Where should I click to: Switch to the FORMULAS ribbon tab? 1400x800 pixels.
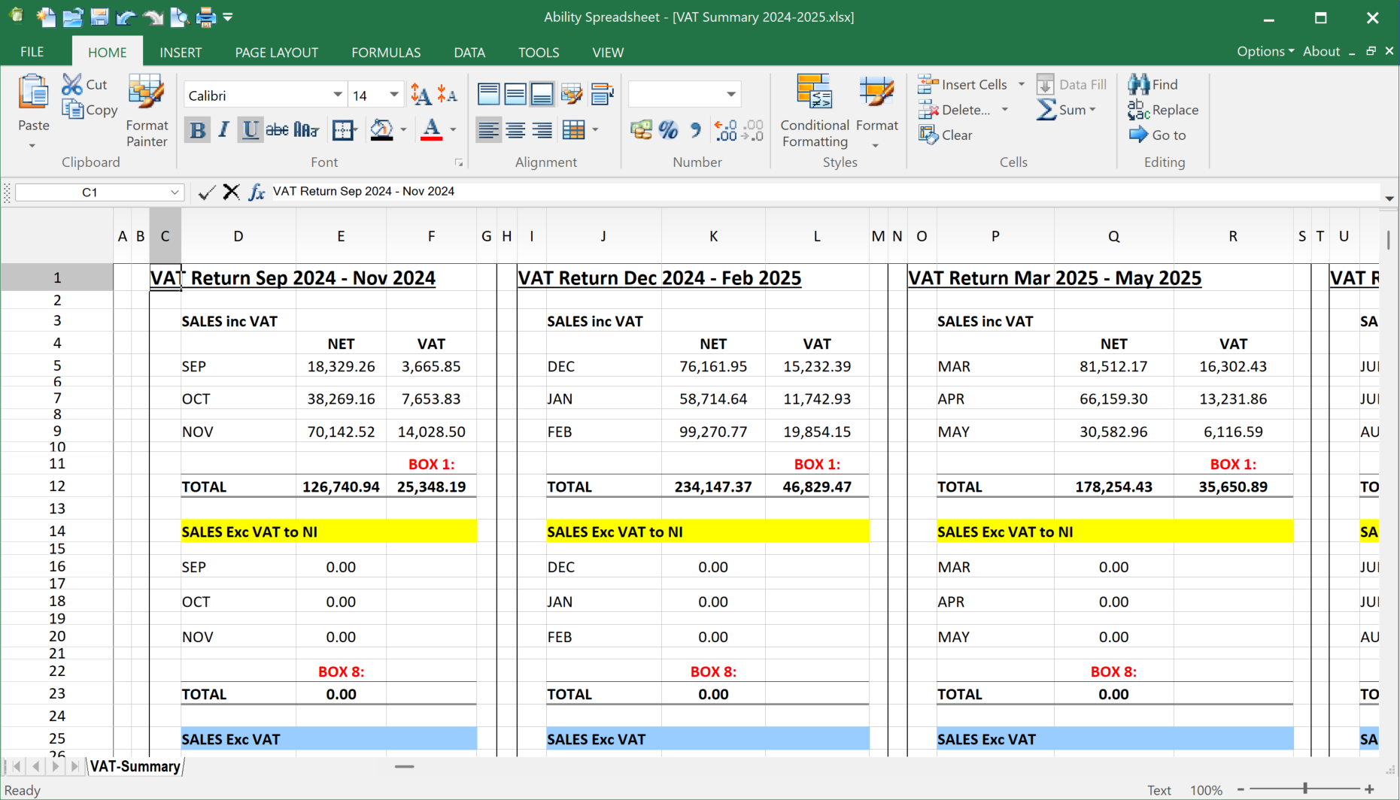pos(386,52)
